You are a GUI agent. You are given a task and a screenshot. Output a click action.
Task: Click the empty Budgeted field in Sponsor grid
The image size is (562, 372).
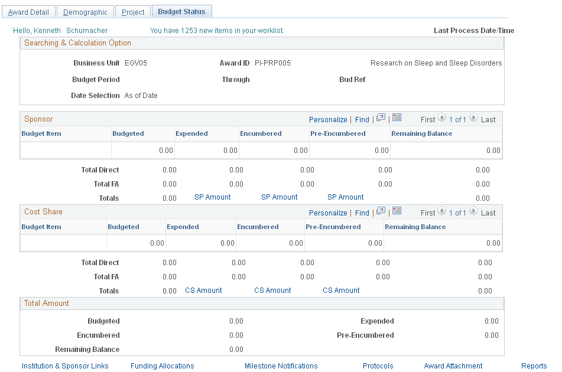tap(142, 149)
